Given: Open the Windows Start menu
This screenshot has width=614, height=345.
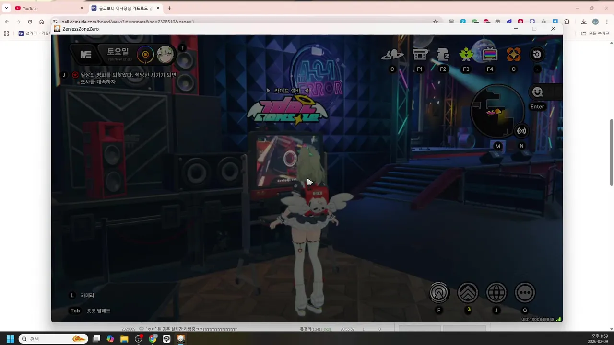Looking at the screenshot, I should click(10, 339).
